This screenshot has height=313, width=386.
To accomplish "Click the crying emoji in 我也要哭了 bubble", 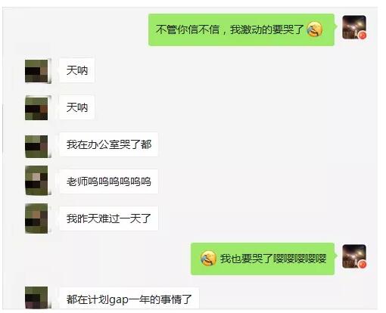I will tap(208, 259).
